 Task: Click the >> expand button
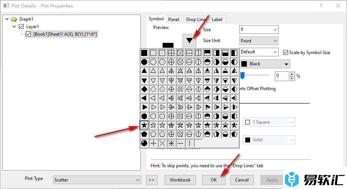click(x=152, y=180)
